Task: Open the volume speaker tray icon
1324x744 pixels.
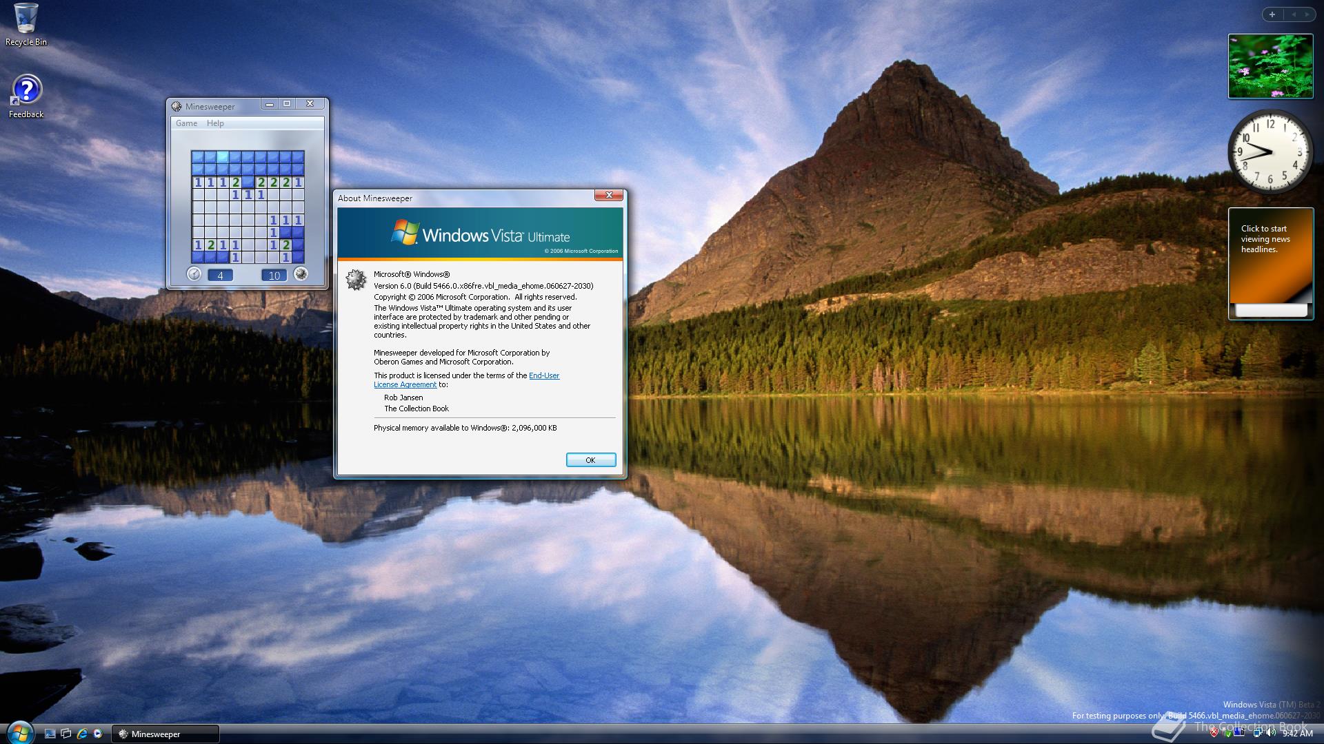Action: 1271,732
